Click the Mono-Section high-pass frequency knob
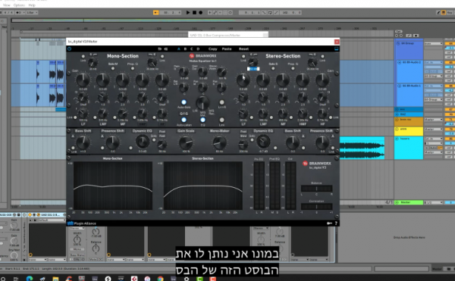Viewport: 455px width, 281px height. click(x=93, y=62)
